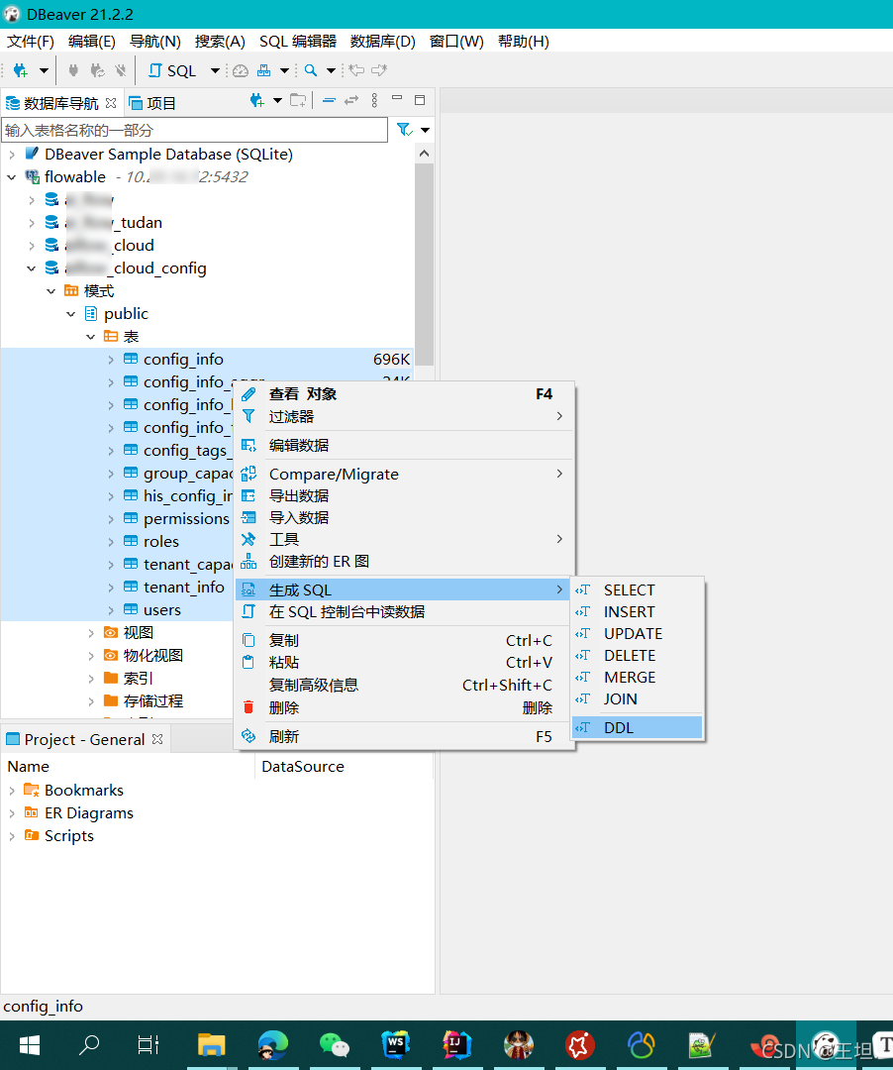Open dropdown arrow next to SQL button
The image size is (893, 1070).
coord(215,70)
